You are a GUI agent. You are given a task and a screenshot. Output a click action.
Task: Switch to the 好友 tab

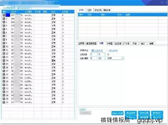81,10
